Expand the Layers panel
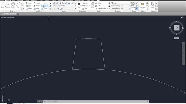This screenshot has height=104, width=186. (x=65, y=11)
